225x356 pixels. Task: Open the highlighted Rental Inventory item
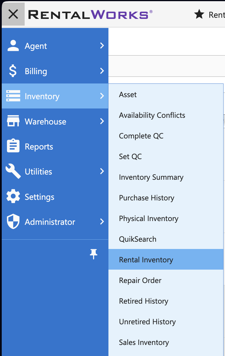[166, 259]
